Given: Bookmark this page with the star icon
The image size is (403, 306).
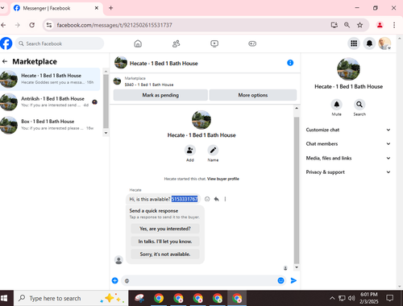Looking at the screenshot, I should [359, 25].
